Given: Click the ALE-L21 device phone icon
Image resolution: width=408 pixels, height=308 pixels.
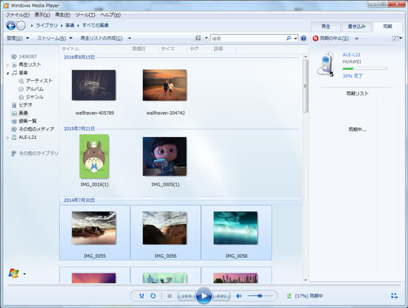Looking at the screenshot, I should click(x=326, y=64).
